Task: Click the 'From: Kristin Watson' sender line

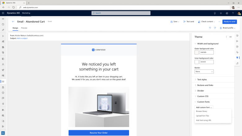Action: tap(27, 36)
